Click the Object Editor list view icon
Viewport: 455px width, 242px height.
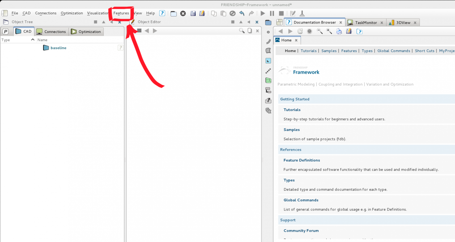point(139,31)
